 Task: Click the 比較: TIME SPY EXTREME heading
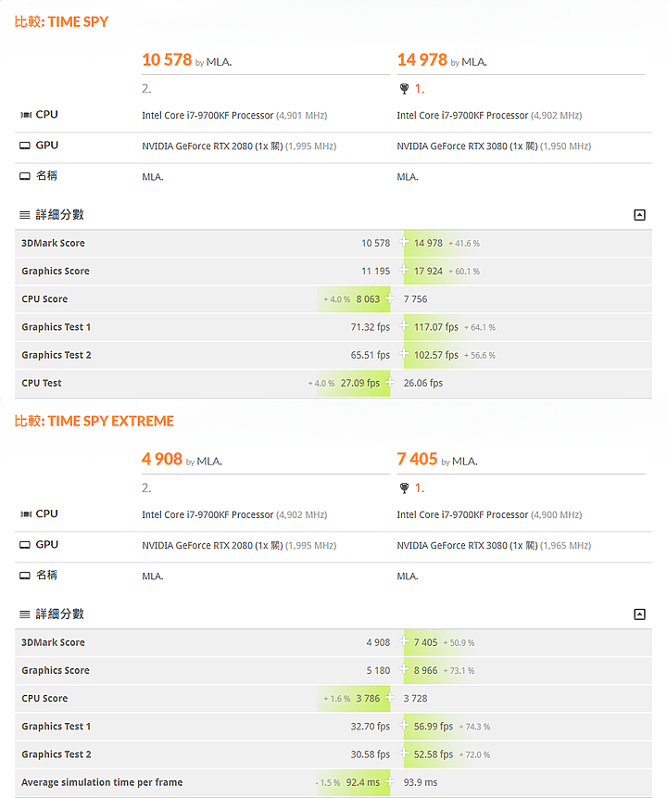click(x=94, y=422)
